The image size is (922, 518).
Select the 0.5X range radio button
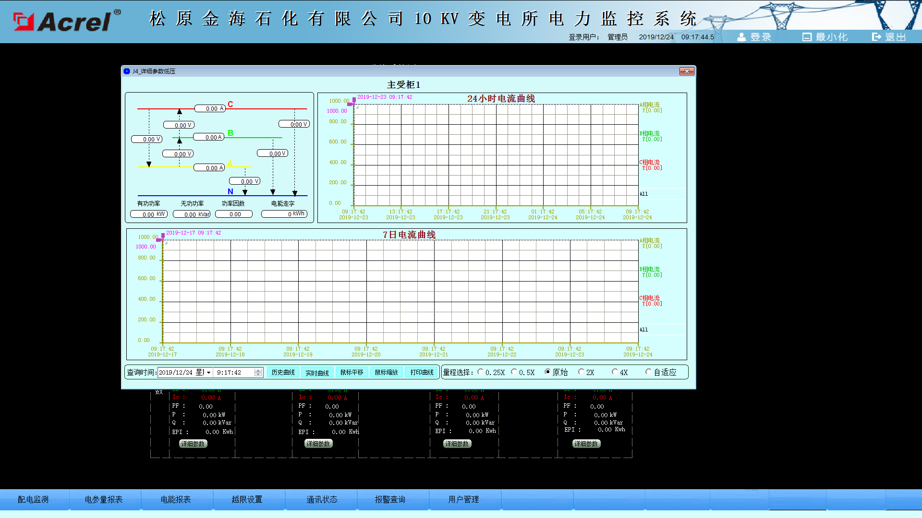point(514,372)
